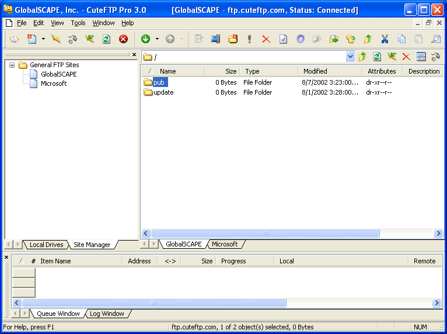Screen dimensions: 447x334
Task: Click the yellow lightning Quick Connect icon
Action: (56, 39)
